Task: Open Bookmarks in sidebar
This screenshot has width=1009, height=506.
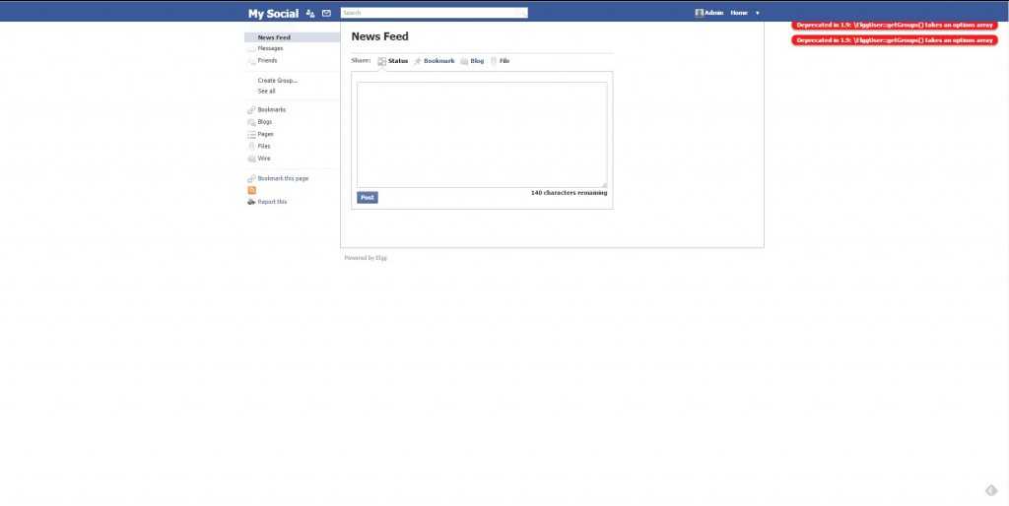Action: (272, 110)
